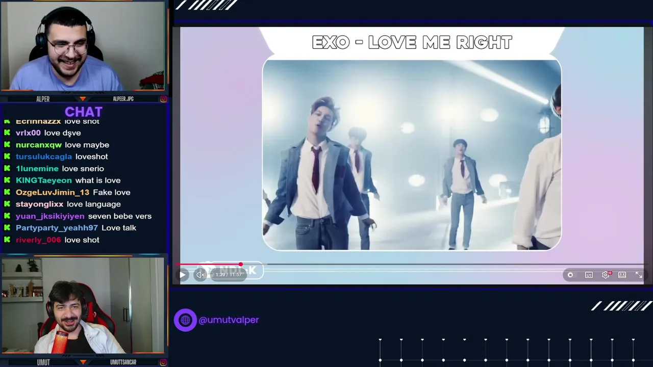
Task: Select chat username Partyparty_yeahh97
Action: pos(57,228)
